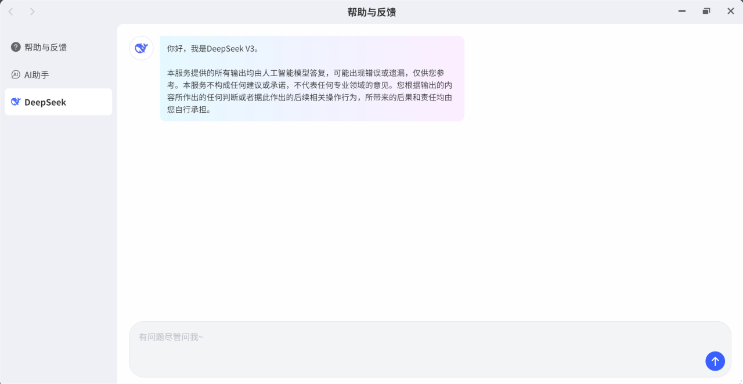
Task: Open the 帮助与反馈 sidebar entry
Action: (46, 47)
